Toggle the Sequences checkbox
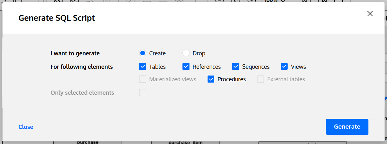Image resolution: width=387 pixels, height=144 pixels. 235,67
